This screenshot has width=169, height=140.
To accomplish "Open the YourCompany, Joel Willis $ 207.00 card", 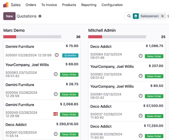I will pyautogui.click(x=127, y=71).
